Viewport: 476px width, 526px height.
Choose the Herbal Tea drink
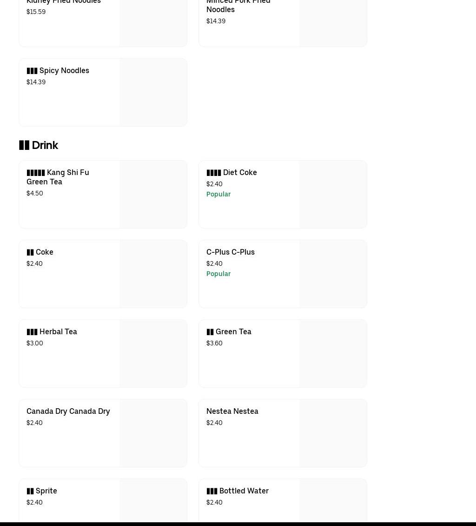tap(52, 332)
